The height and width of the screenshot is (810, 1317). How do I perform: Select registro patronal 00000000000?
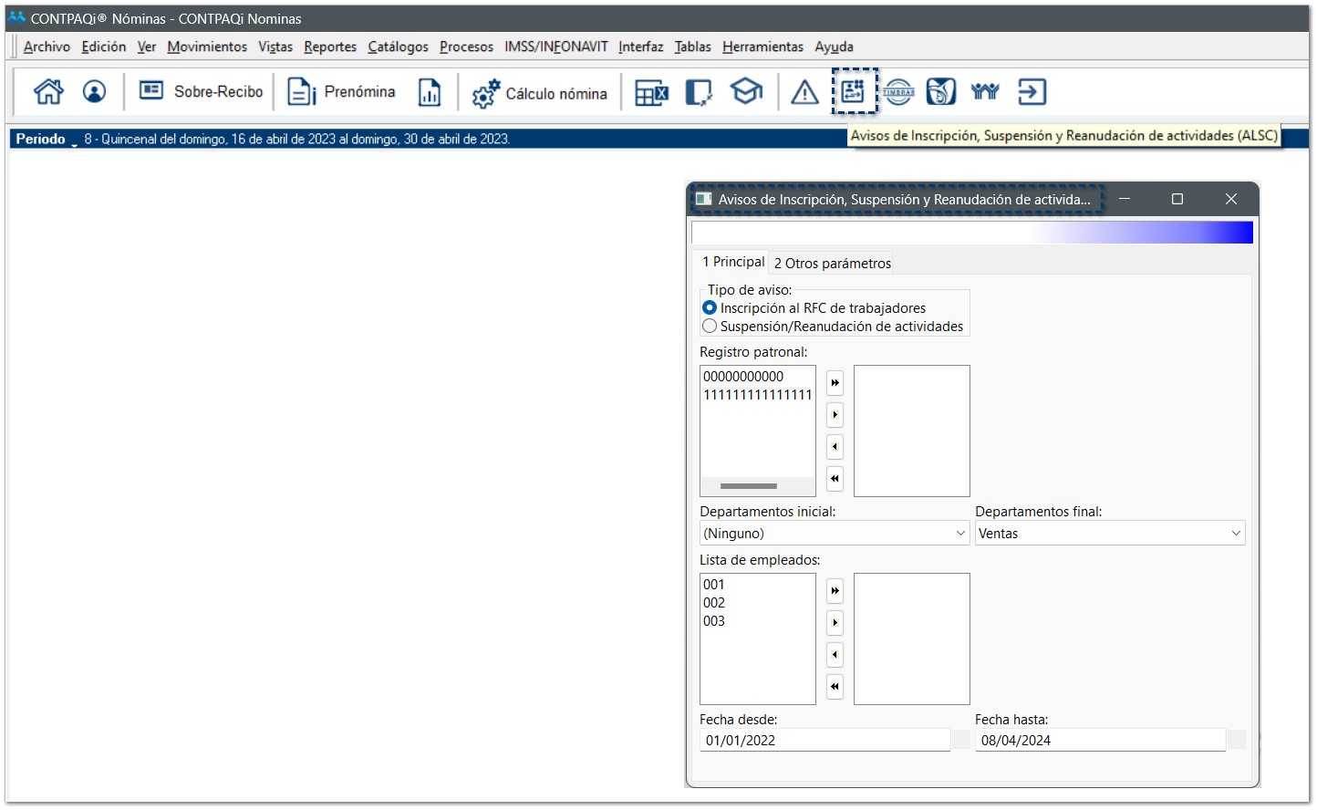[x=743, y=376]
